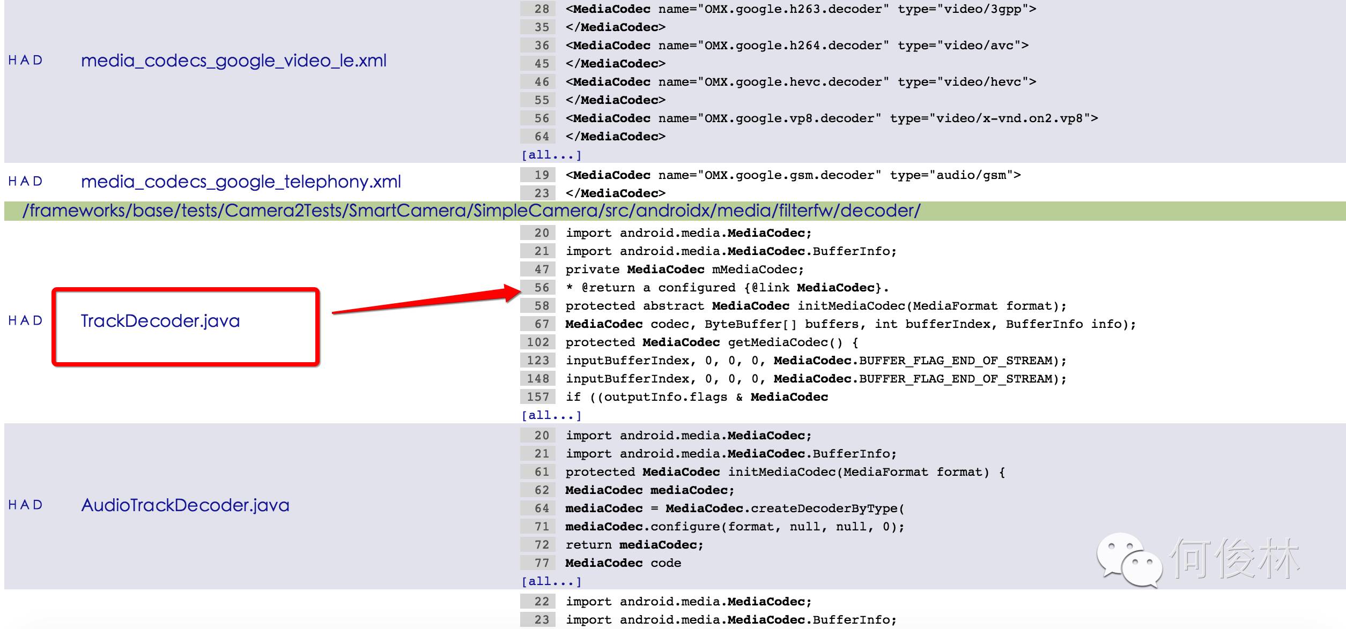Jump to line 58 abstract initMediaCodec declaration
The image size is (1346, 629).
tap(542, 306)
